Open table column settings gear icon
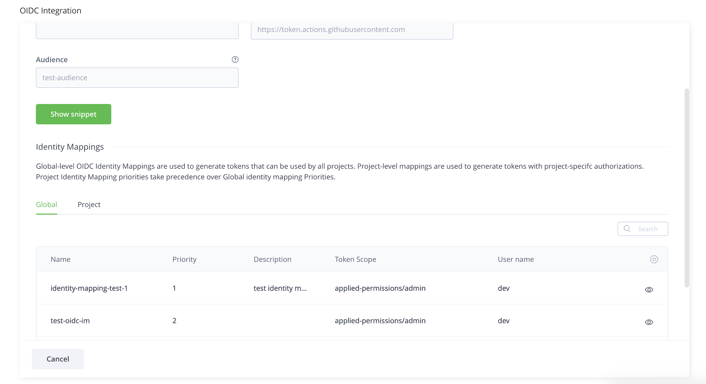The width and height of the screenshot is (706, 384). 654,259
